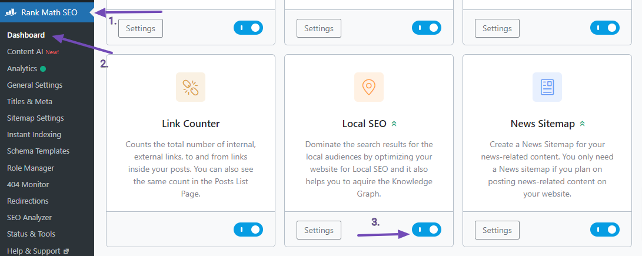Click the upgrade chevrons next to Local SEO
Viewport: 642px width, 256px height.
(394, 124)
